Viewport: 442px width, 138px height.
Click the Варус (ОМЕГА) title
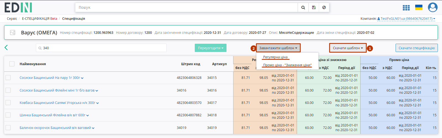pos(39,33)
